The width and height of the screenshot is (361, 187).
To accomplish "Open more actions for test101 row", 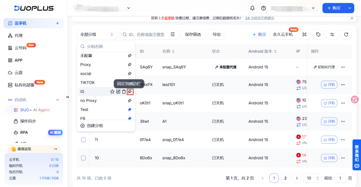I will click(343, 85).
